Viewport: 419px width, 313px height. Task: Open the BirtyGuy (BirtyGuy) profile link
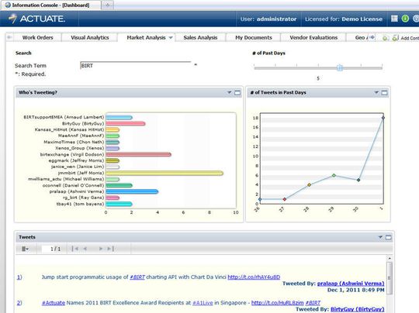(x=357, y=309)
